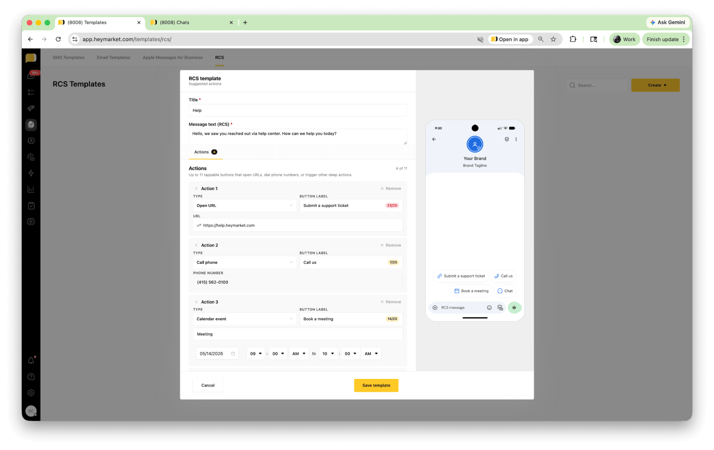Open the scheduled messages clock icon
The image size is (714, 450).
coord(31,157)
